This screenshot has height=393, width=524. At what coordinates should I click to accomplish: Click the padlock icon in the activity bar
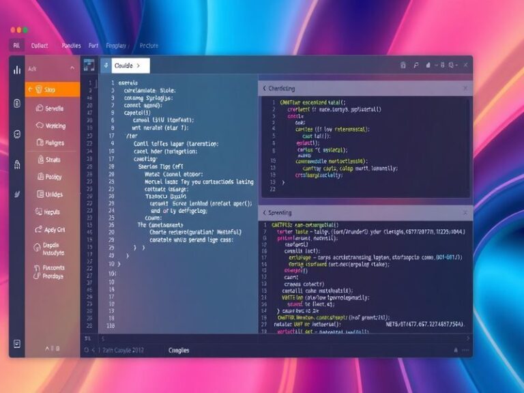pyautogui.click(x=17, y=164)
